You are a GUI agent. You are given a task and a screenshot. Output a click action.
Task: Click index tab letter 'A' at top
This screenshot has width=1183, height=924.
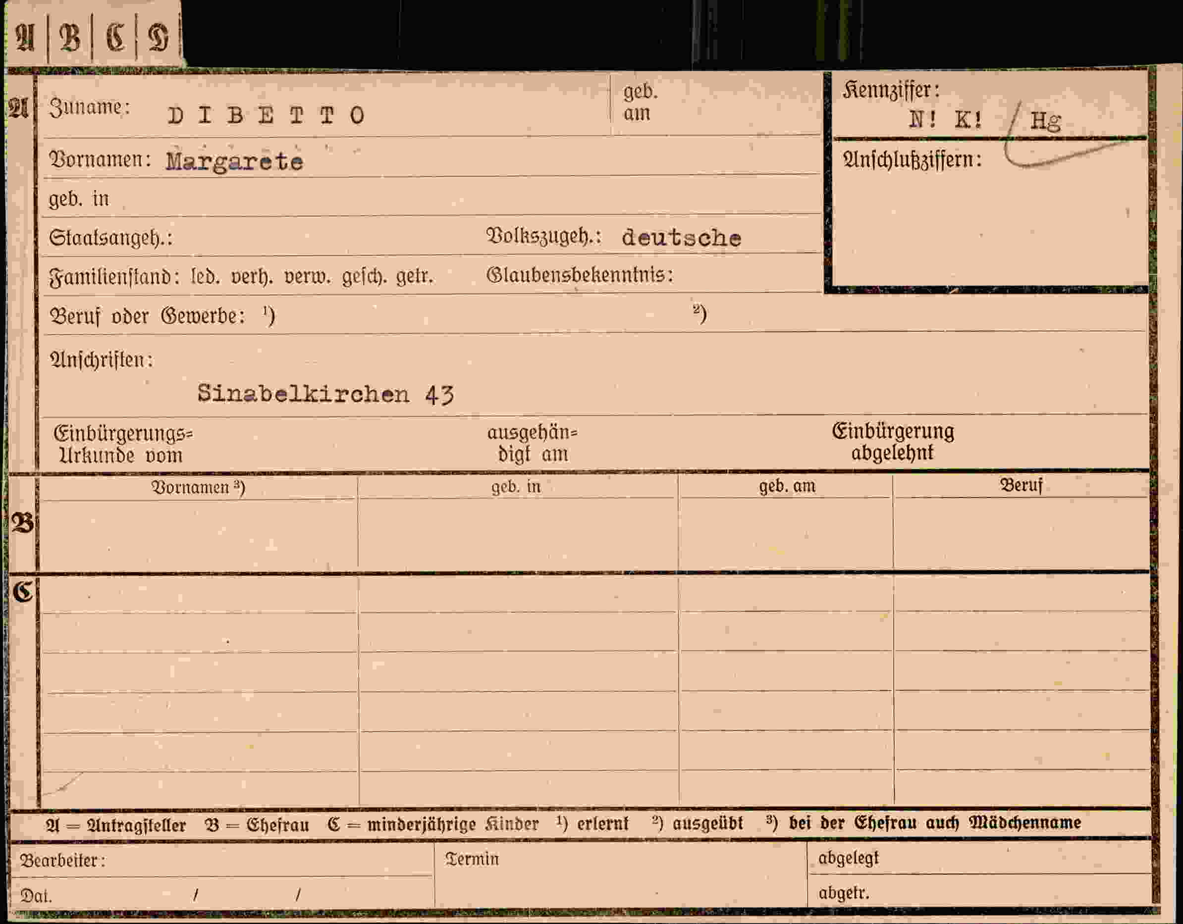(x=25, y=37)
